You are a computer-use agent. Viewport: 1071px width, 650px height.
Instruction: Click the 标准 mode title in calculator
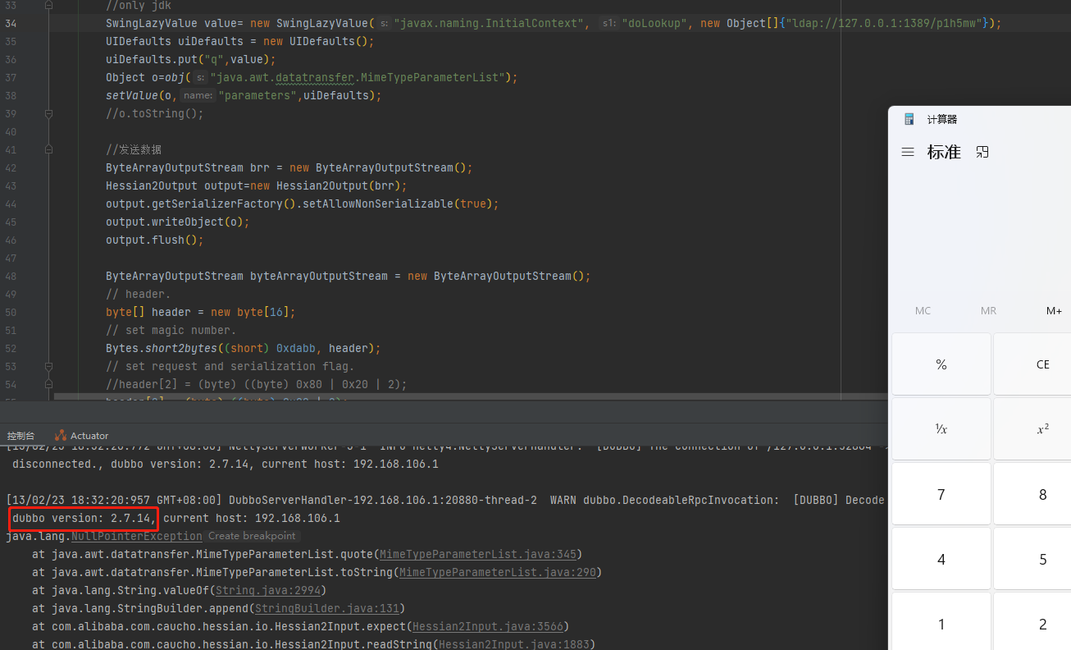pos(944,152)
